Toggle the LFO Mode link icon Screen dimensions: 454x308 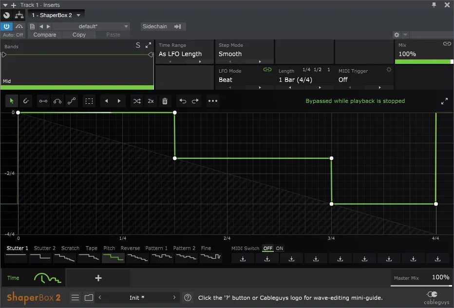pyautogui.click(x=267, y=70)
